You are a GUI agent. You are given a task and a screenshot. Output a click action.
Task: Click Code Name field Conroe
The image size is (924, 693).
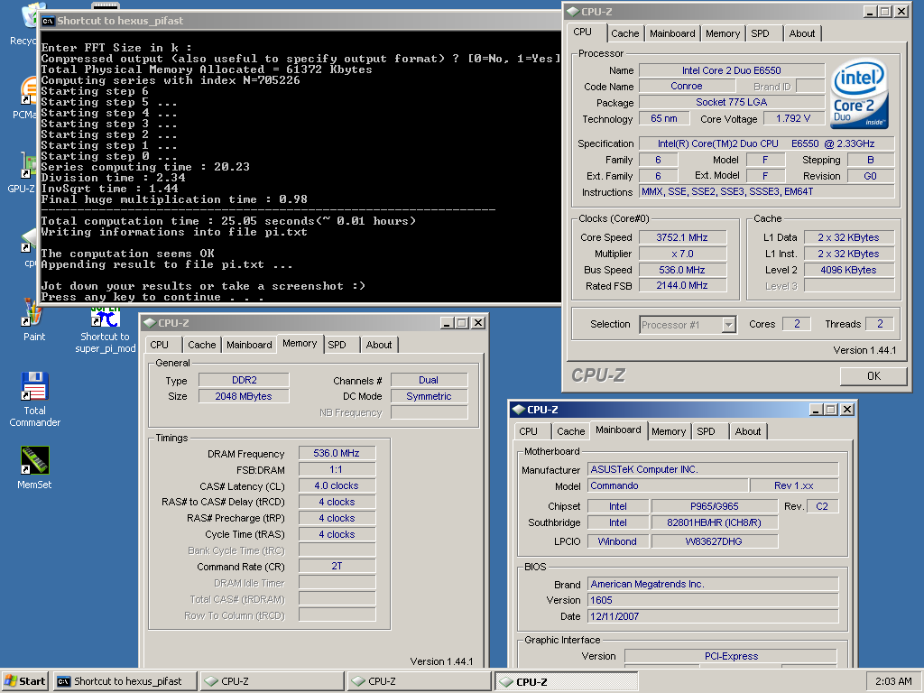pyautogui.click(x=686, y=86)
